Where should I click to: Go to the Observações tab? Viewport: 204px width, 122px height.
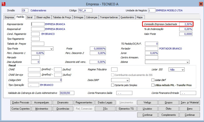43,17
